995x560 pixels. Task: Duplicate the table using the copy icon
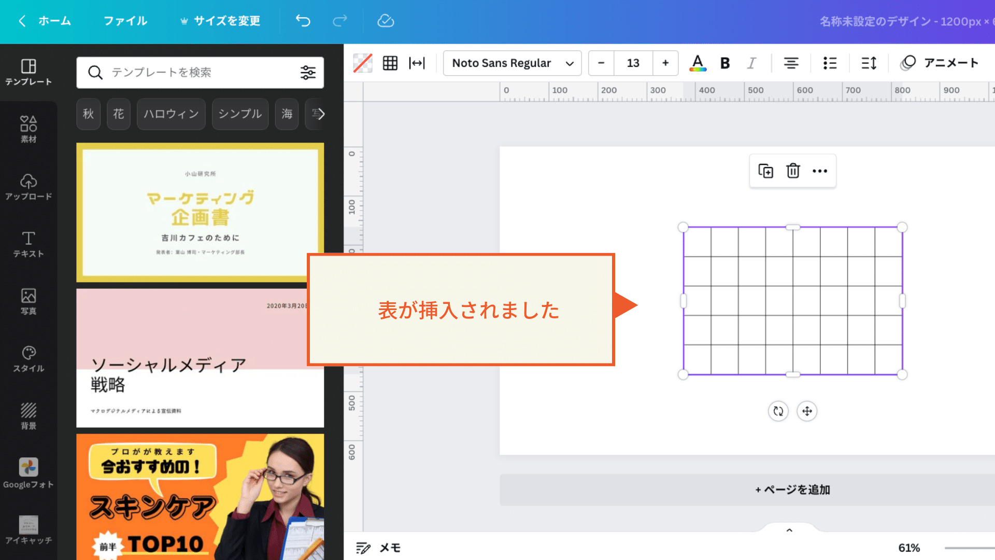click(766, 171)
